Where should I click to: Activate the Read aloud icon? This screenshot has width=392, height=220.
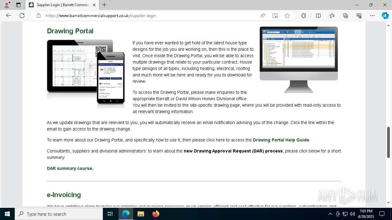click(x=263, y=16)
